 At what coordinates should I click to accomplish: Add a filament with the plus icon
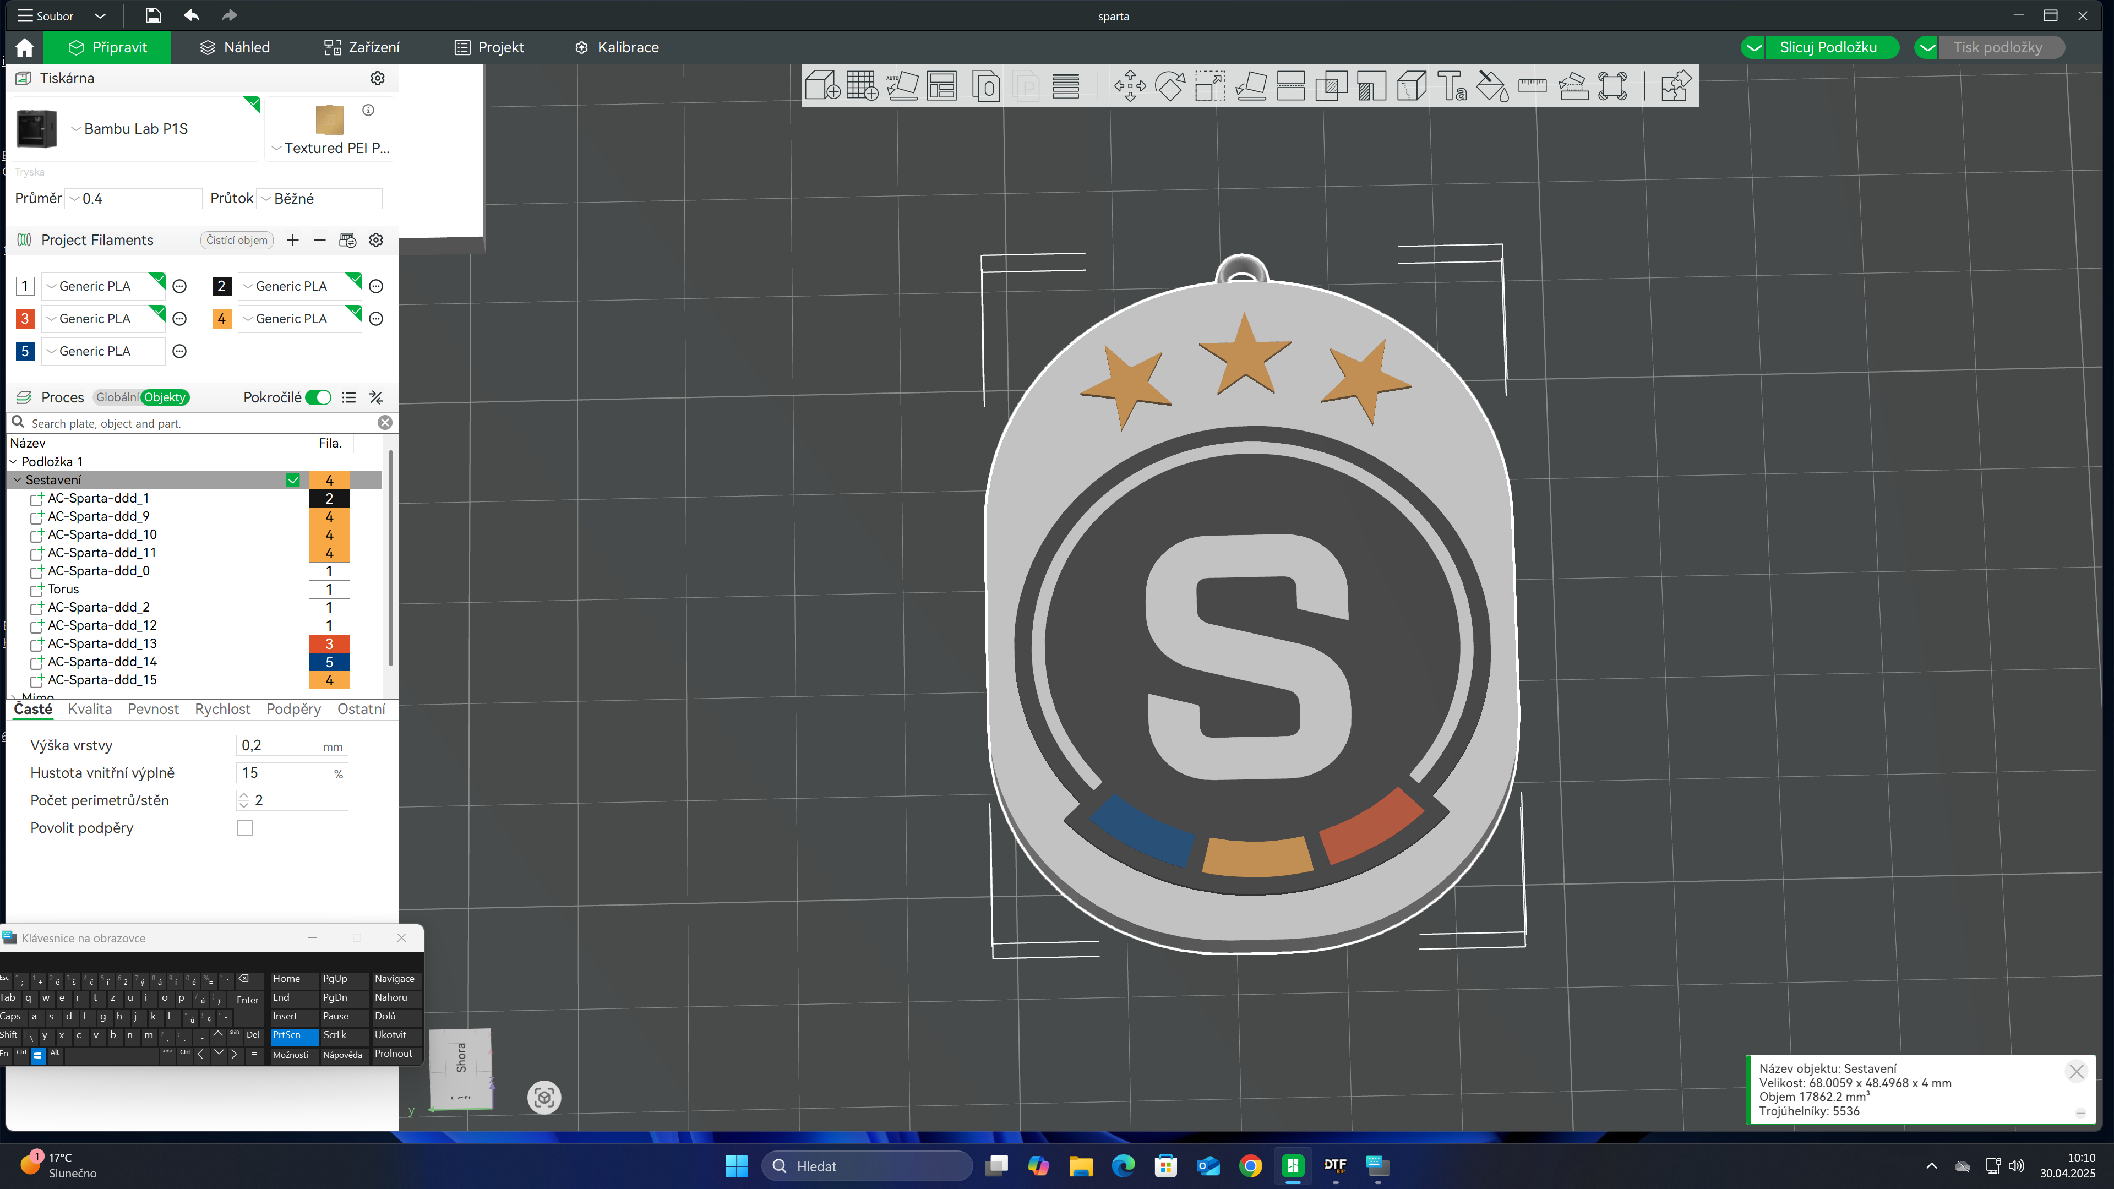click(293, 239)
